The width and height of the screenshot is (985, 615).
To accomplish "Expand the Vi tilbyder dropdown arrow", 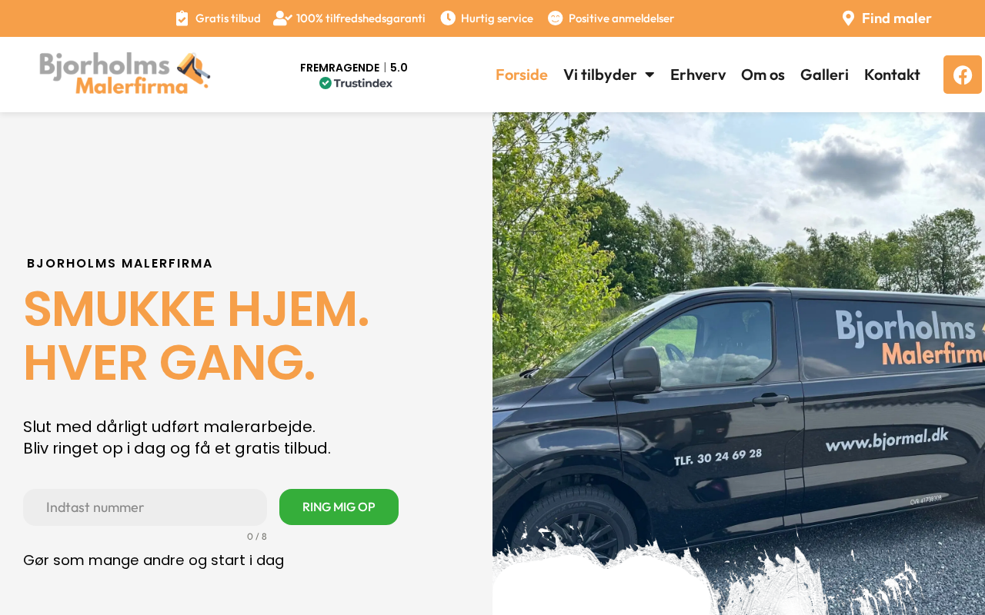I will click(649, 75).
